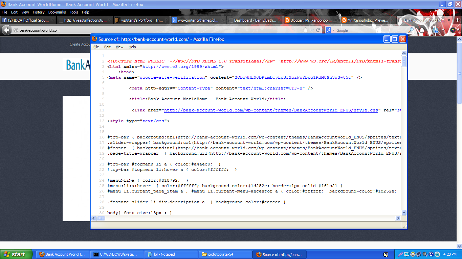Click the Firefox icon in source window title
This screenshot has width=462, height=259.
click(94, 39)
